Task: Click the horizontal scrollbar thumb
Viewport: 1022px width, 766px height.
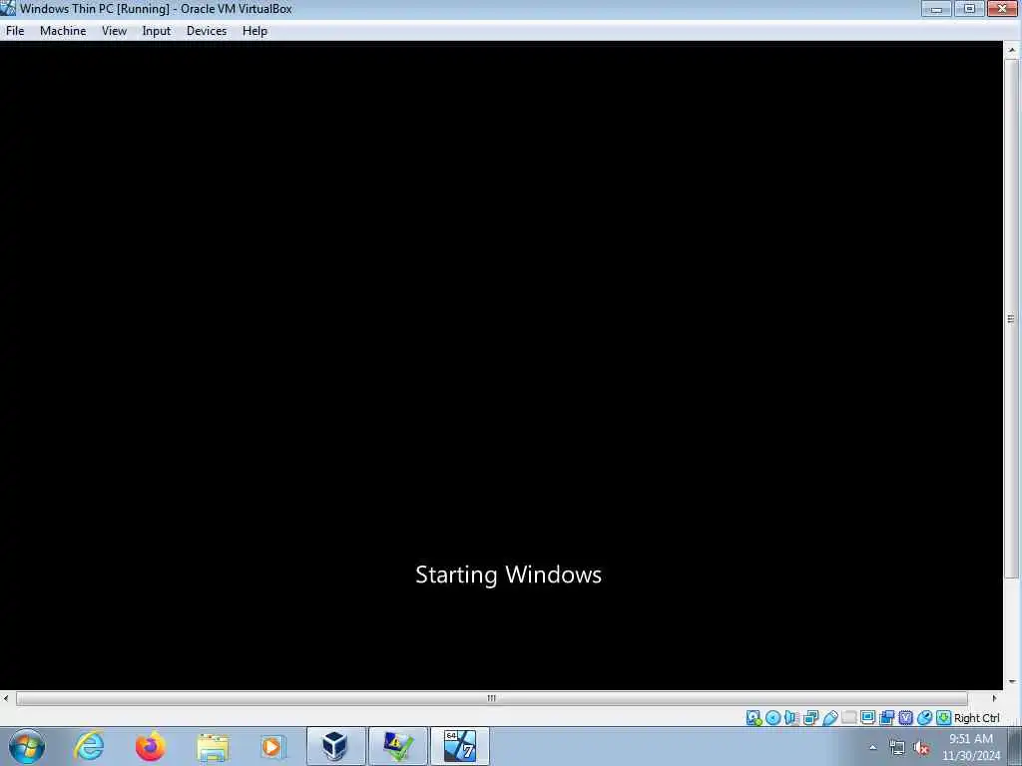Action: coord(491,698)
